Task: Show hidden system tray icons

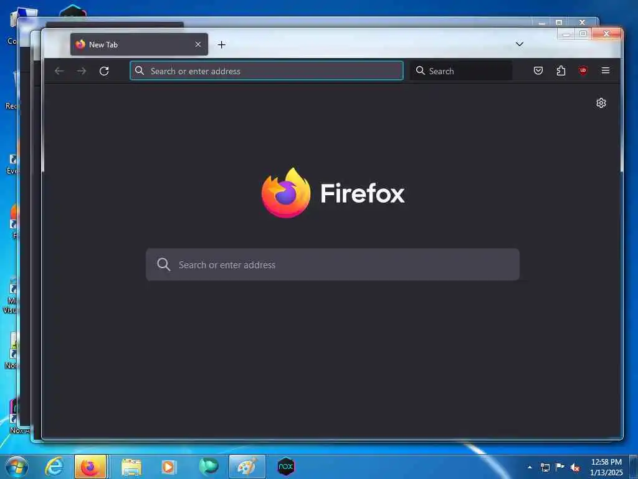Action: pyautogui.click(x=530, y=467)
